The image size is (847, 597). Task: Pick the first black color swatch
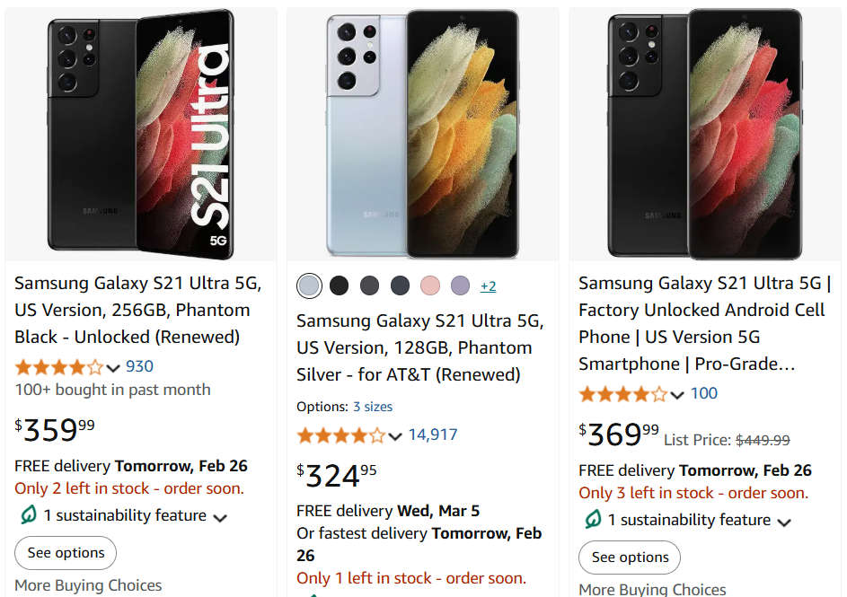click(x=339, y=285)
